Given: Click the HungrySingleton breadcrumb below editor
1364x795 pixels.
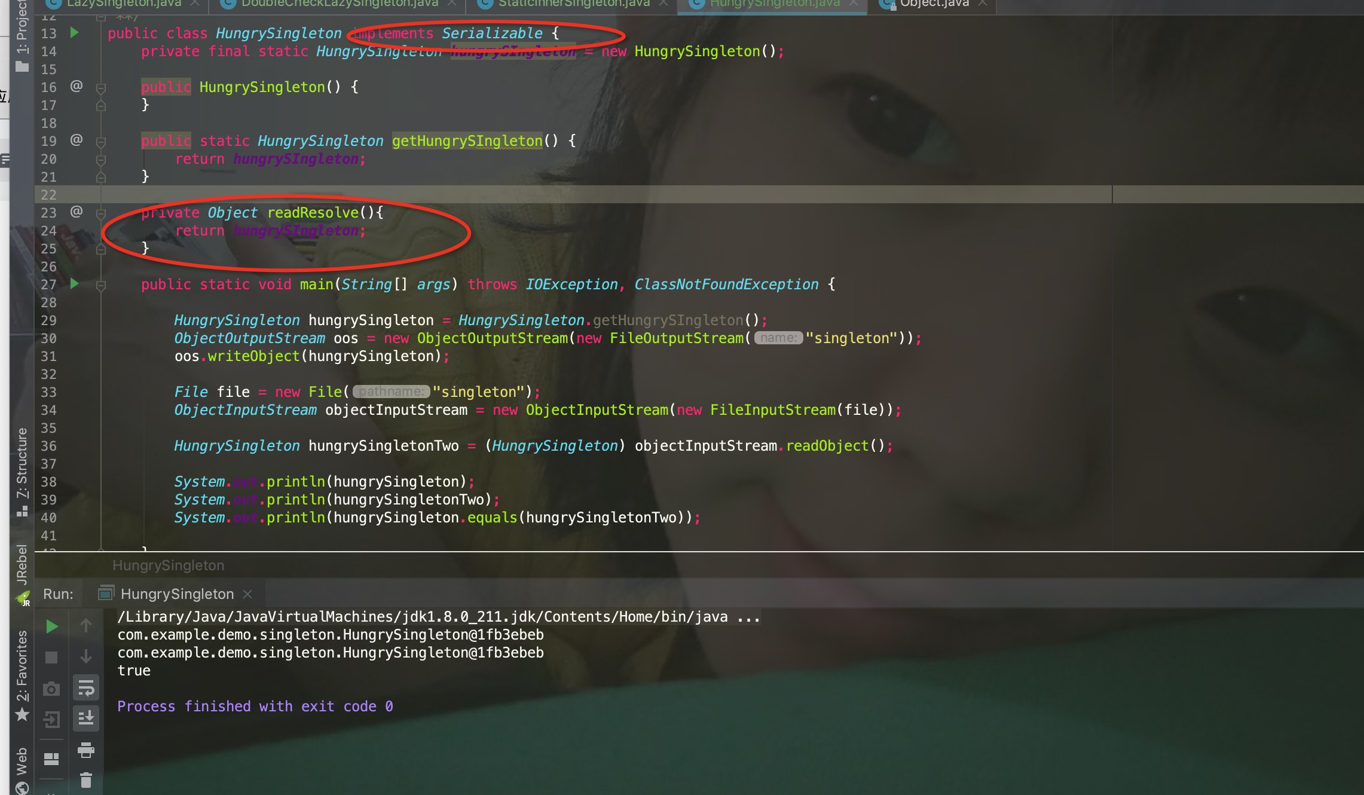Looking at the screenshot, I should tap(168, 565).
